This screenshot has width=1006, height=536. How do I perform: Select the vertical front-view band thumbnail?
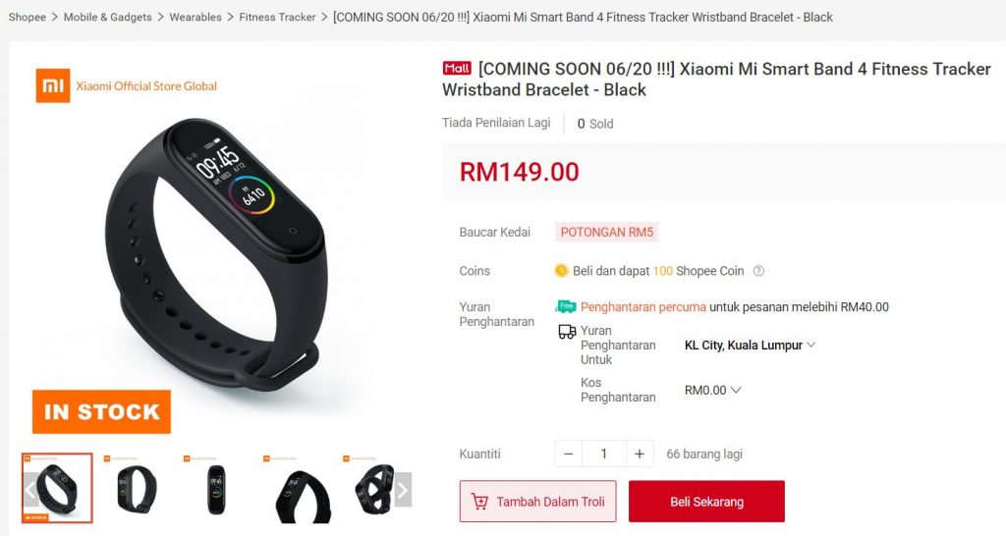tap(216, 489)
